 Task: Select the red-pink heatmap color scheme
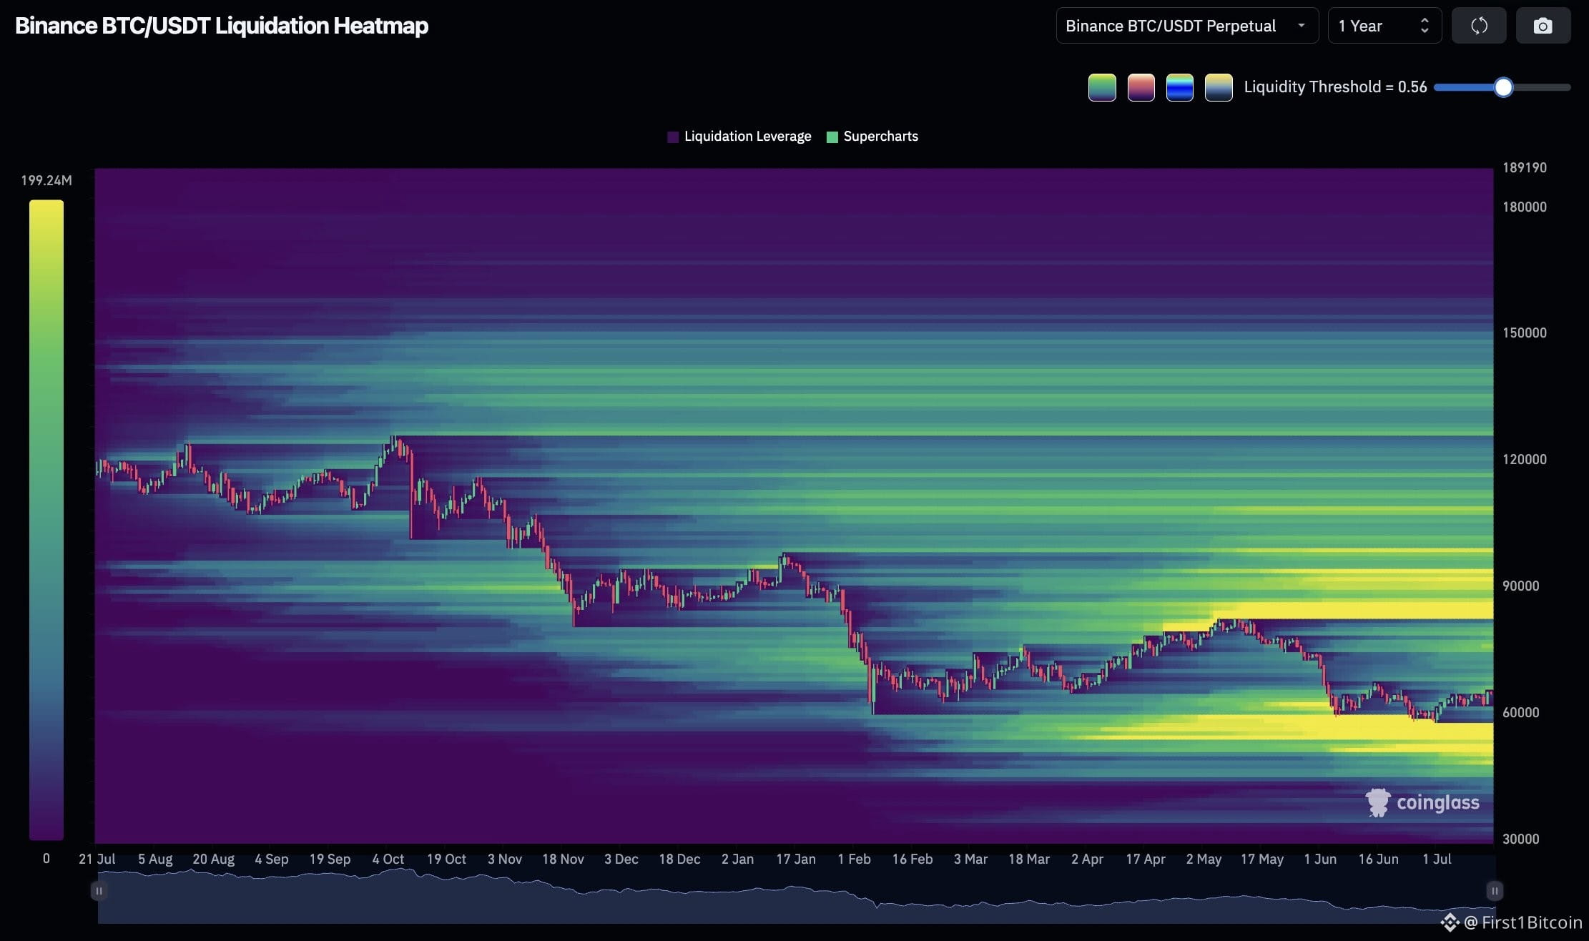pos(1141,87)
